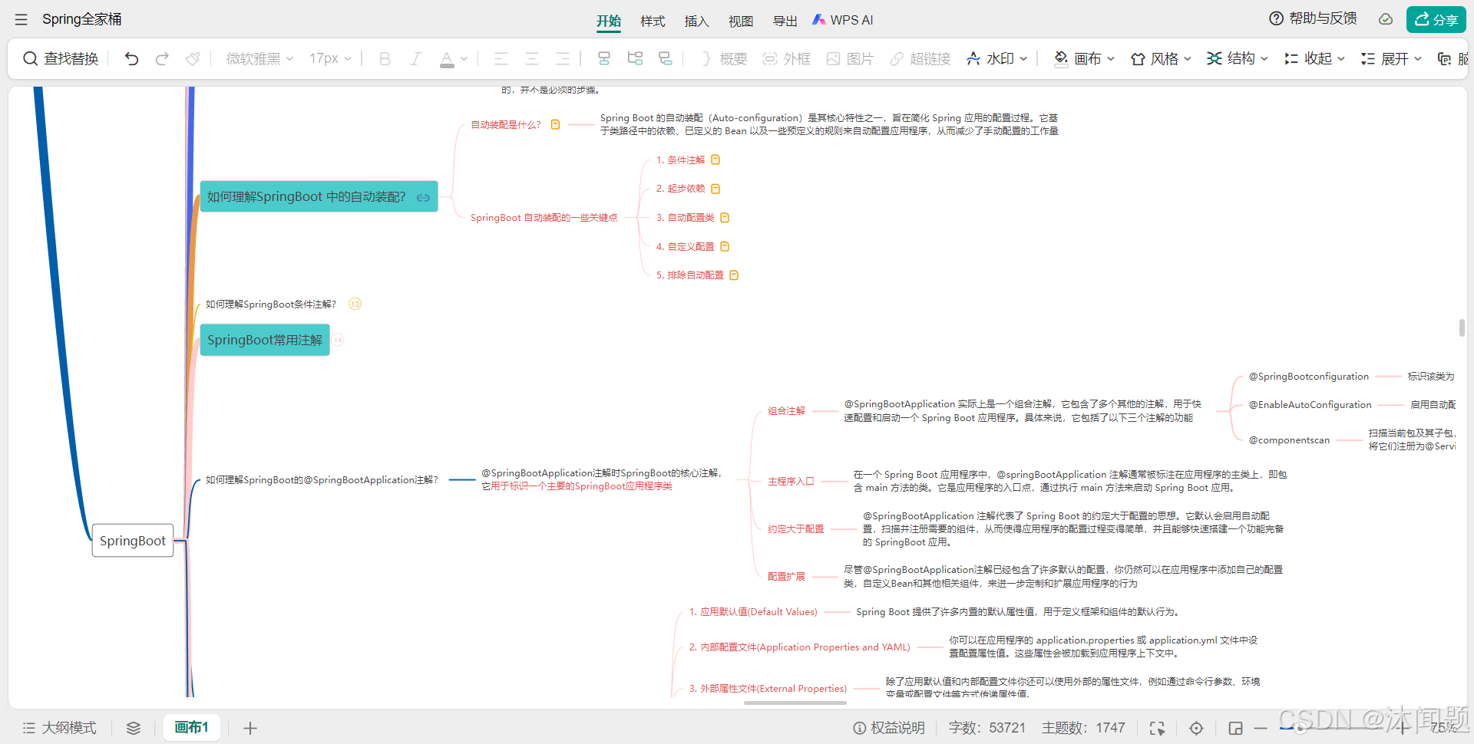Viewport: 1474px width, 744px height.
Task: Click cloud sync status icon
Action: pos(1386,19)
